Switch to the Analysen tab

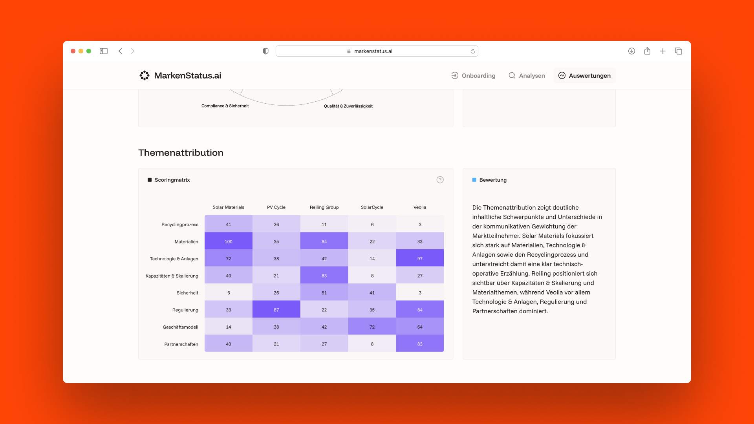[x=527, y=75]
